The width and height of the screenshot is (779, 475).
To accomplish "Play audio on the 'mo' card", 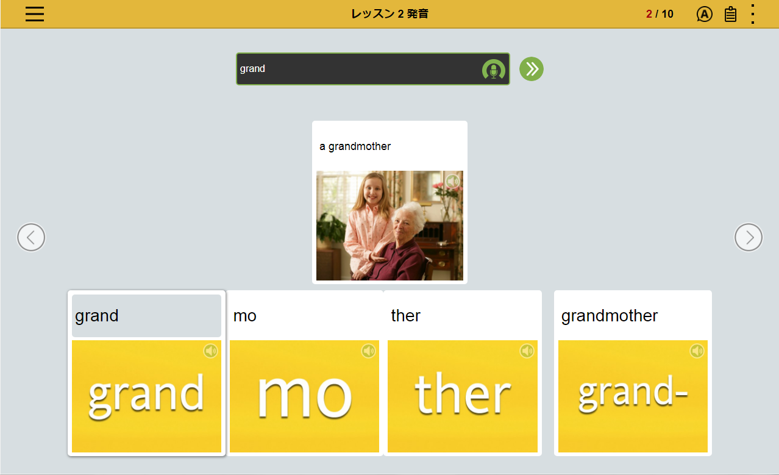I will (368, 351).
